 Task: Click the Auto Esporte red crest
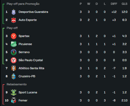[x=14, y=20]
